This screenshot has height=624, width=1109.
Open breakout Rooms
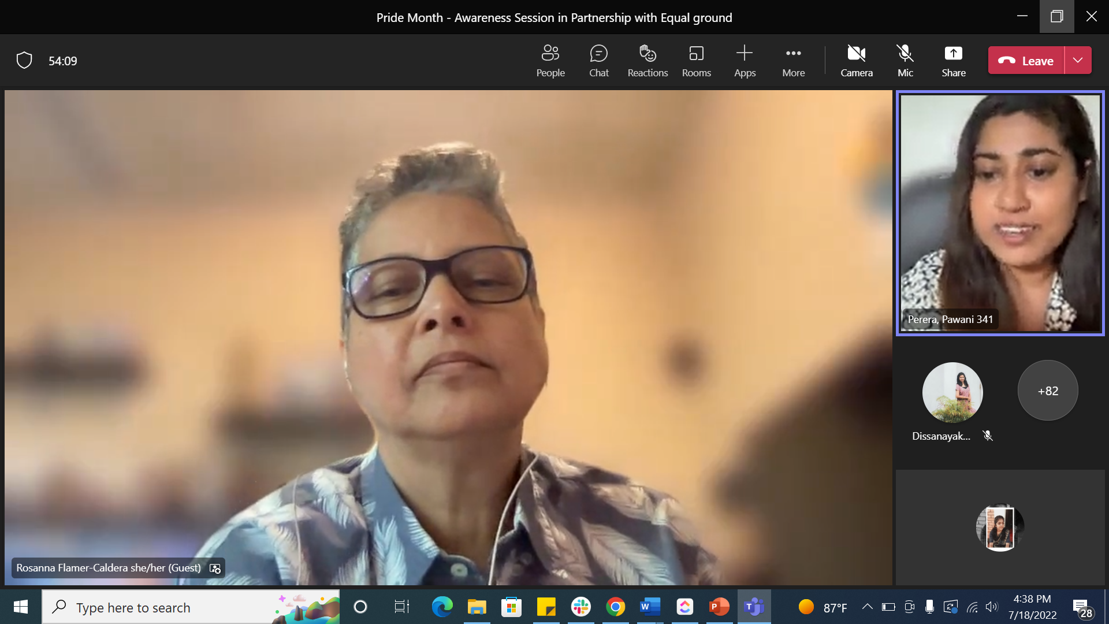696,61
